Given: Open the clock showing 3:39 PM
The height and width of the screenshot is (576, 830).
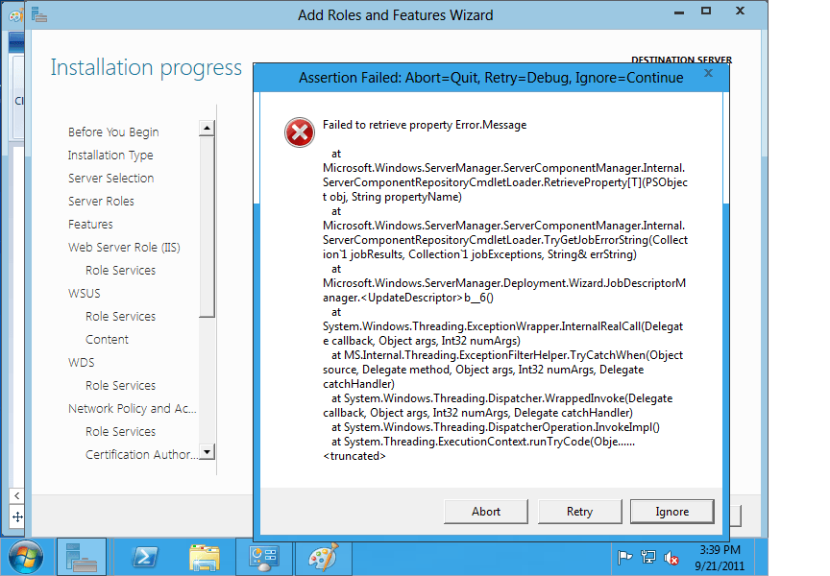Looking at the screenshot, I should pos(720,558).
